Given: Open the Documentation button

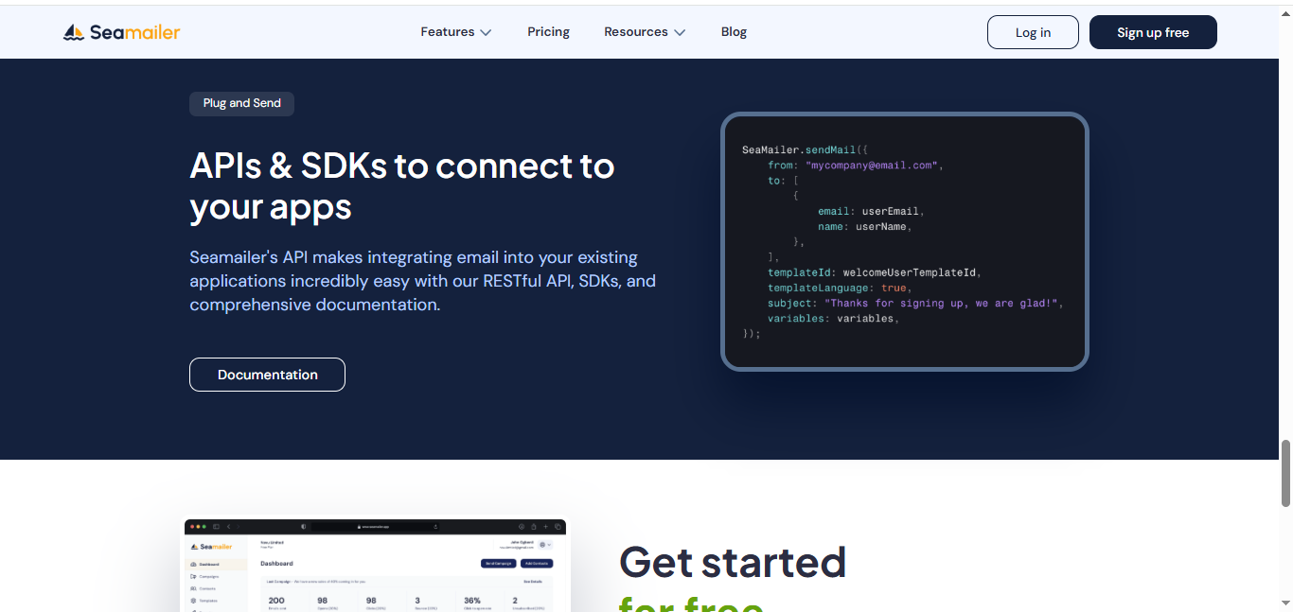Looking at the screenshot, I should pyautogui.click(x=267, y=375).
